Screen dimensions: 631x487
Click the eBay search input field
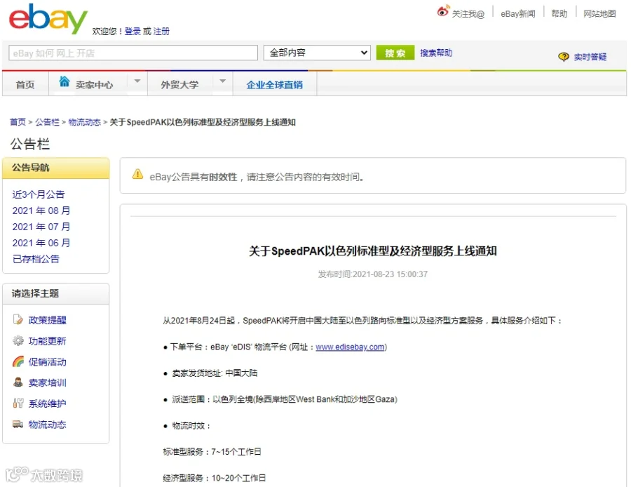133,53
